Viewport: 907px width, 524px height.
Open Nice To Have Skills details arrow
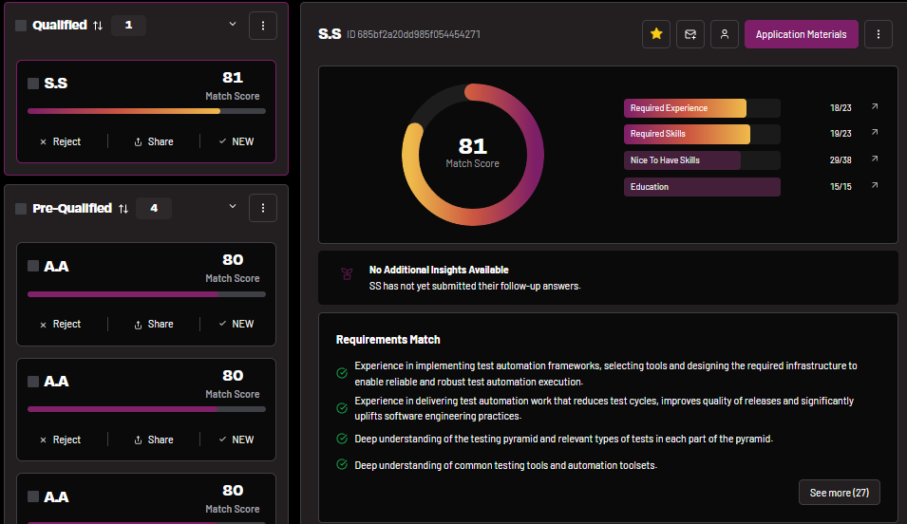pos(874,159)
